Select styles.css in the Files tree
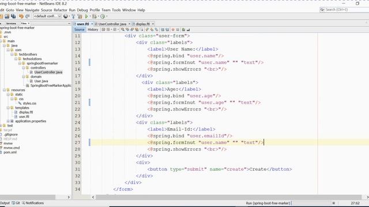Screen dimensions: 369x207 [x=29, y=103]
